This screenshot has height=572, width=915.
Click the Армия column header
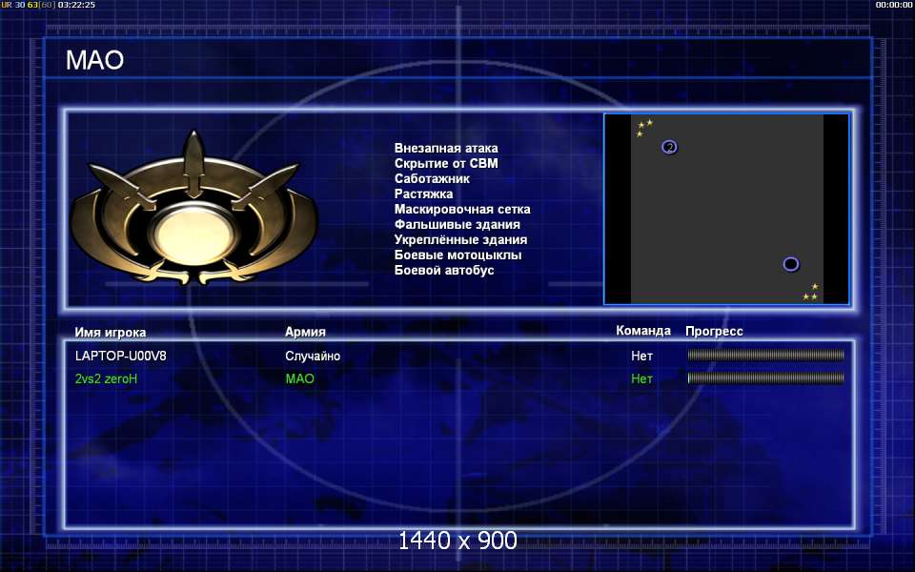305,332
